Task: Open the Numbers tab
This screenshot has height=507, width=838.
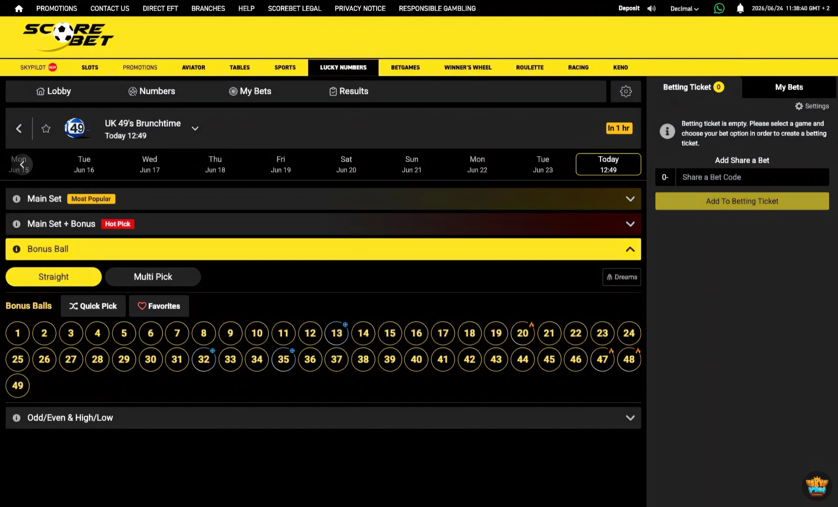Action: tap(151, 91)
